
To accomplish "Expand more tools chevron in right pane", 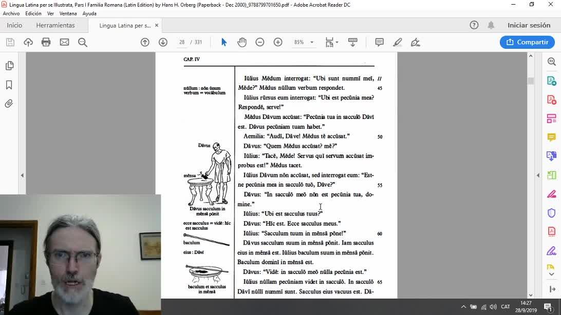I will pyautogui.click(x=552, y=274).
